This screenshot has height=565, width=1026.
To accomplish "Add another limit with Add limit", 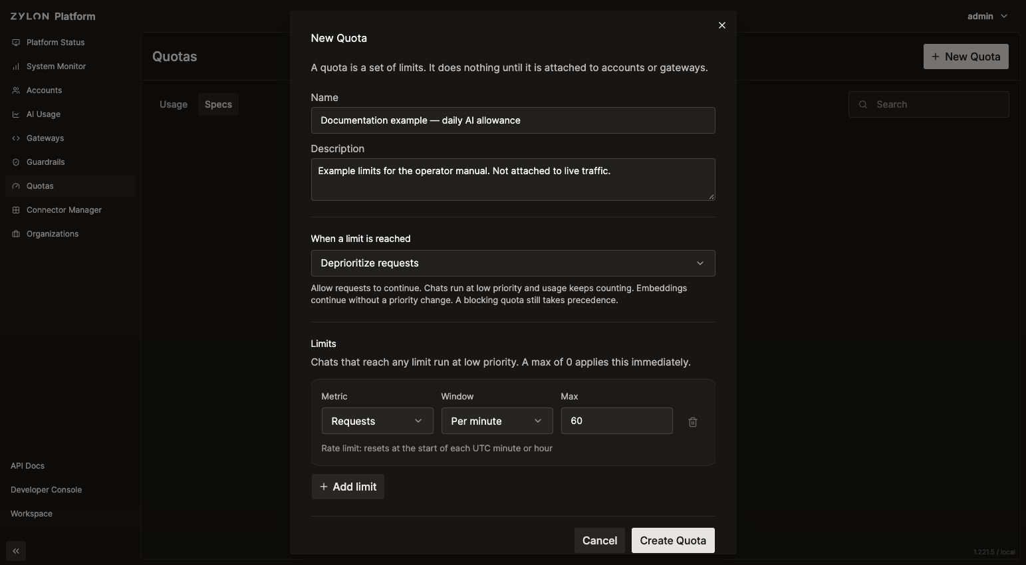I will [x=348, y=487].
